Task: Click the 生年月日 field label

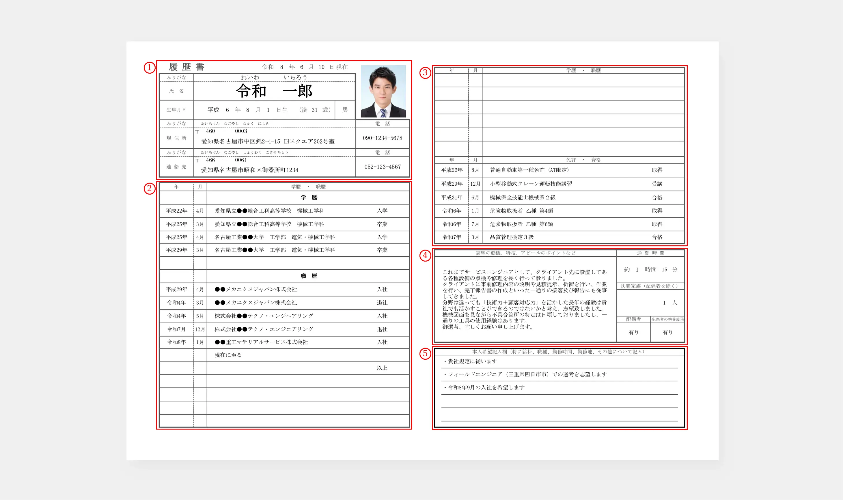Action: coord(176,110)
